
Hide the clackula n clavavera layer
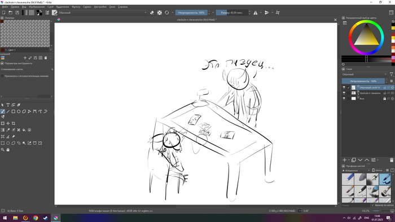(x=344, y=93)
